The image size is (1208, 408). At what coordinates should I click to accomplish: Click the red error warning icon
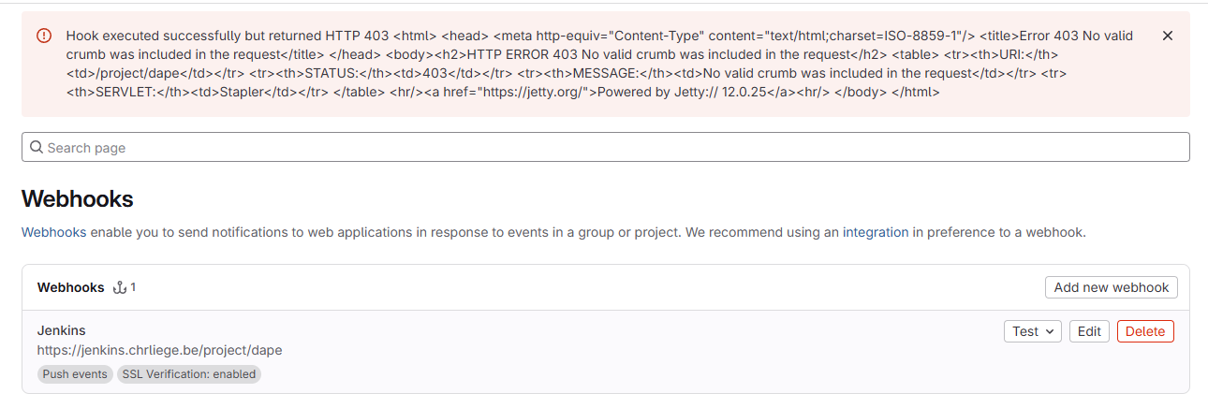coord(44,36)
